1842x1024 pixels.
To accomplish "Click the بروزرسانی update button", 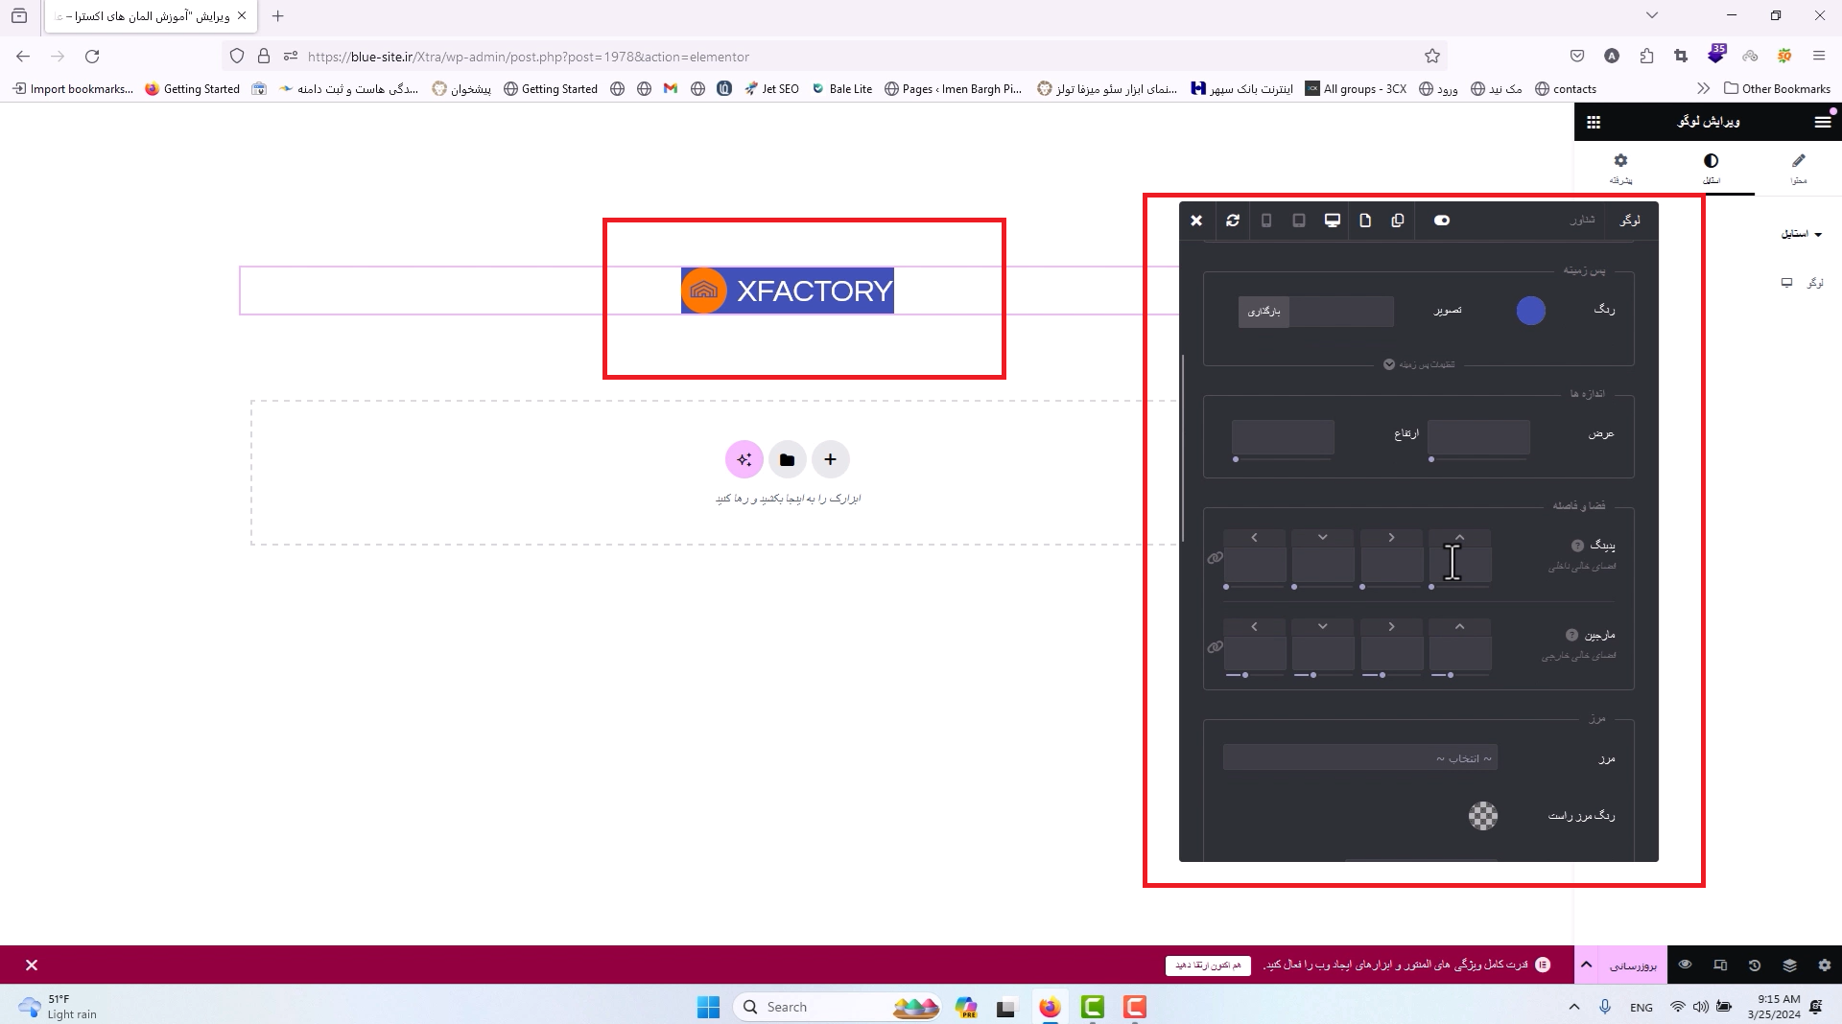I will 1633,966.
